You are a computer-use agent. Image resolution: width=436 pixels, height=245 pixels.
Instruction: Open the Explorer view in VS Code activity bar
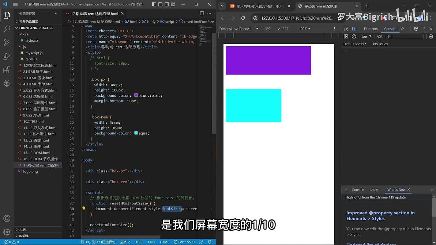point(7,15)
